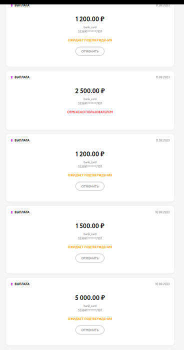Click the purple payout arrow on the 5 000.00 ₽ card
Image resolution: width=184 pixels, height=350 pixels.
[x=12, y=284]
